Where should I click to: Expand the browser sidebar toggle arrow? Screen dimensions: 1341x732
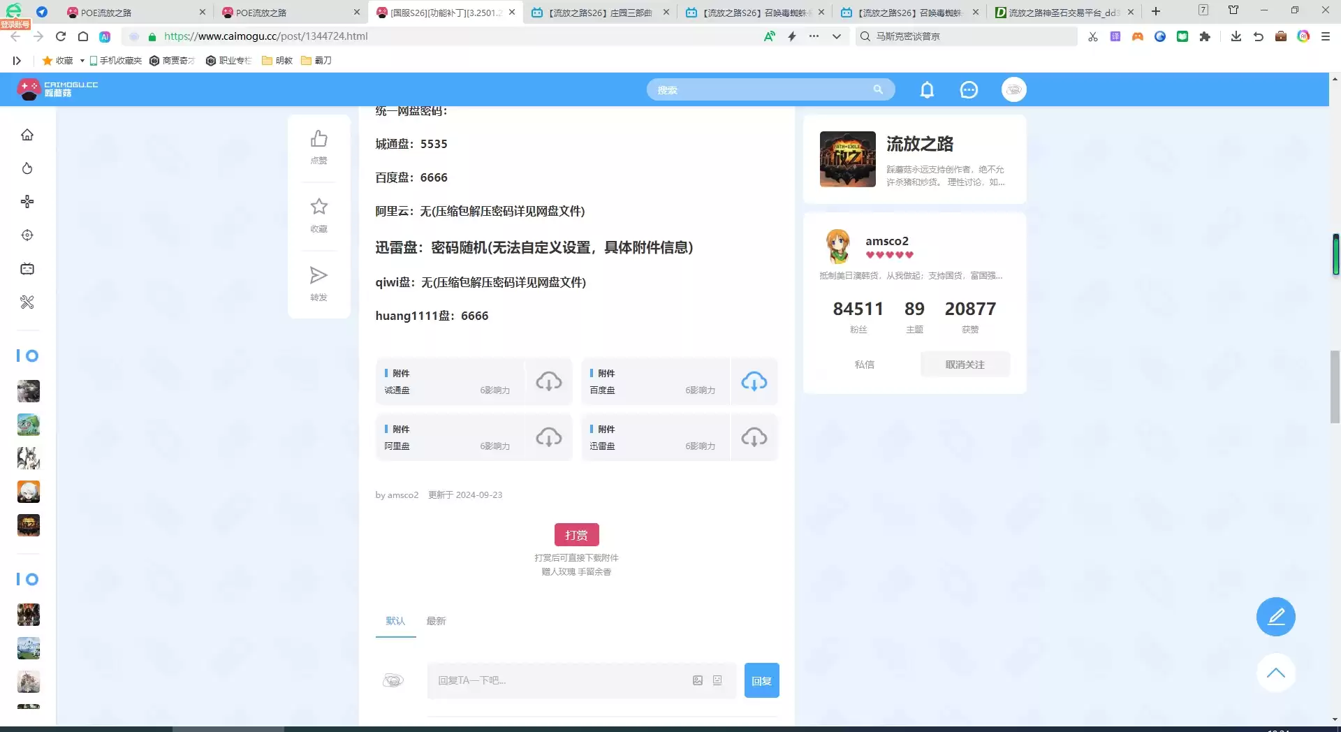coord(17,61)
